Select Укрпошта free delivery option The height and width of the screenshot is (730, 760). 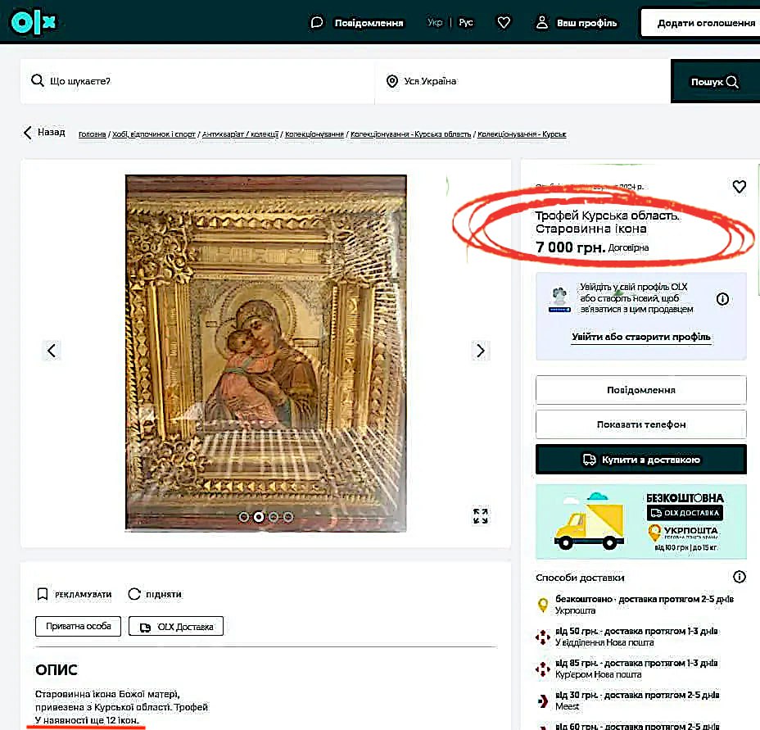tap(636, 605)
